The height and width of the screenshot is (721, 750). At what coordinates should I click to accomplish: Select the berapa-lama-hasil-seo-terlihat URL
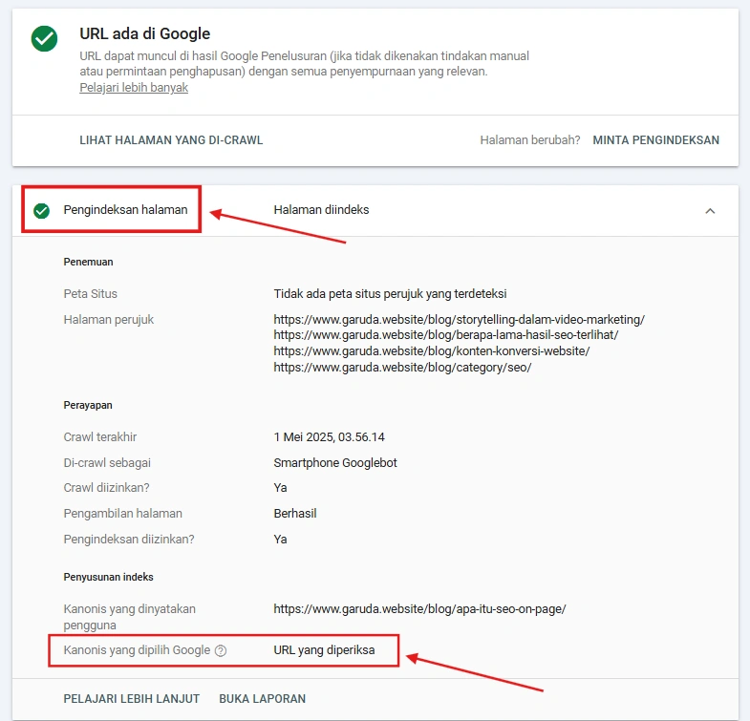[x=446, y=334]
